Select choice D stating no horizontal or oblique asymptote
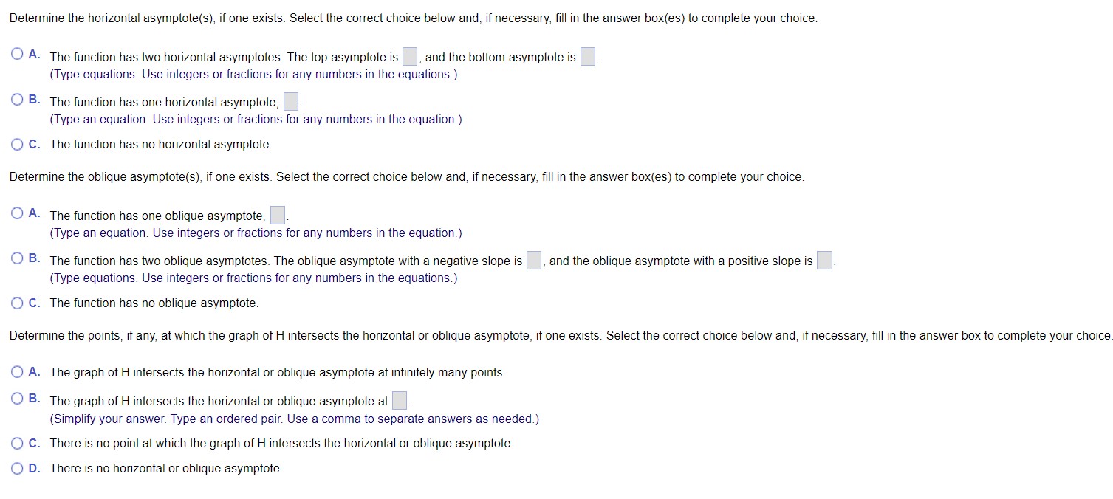The height and width of the screenshot is (499, 1113). pos(16,467)
